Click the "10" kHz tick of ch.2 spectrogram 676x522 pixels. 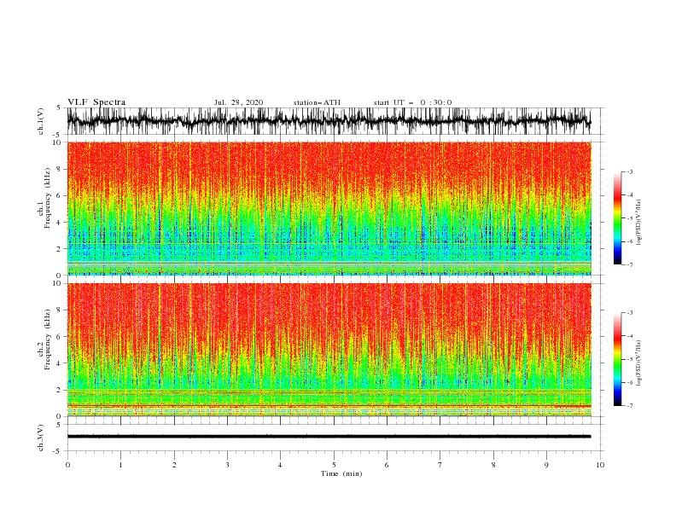(x=56, y=283)
